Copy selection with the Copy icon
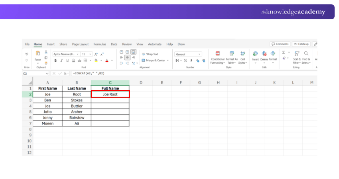Screen dimensions: 339x179 pos(46,58)
